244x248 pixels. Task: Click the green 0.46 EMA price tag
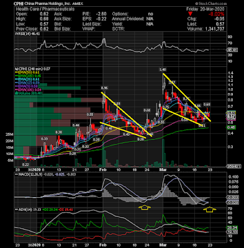click(231, 127)
